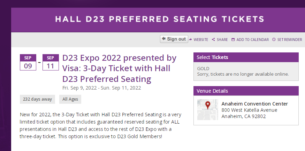
Task: Click the Venue Details panel header
Action: pyautogui.click(x=246, y=91)
